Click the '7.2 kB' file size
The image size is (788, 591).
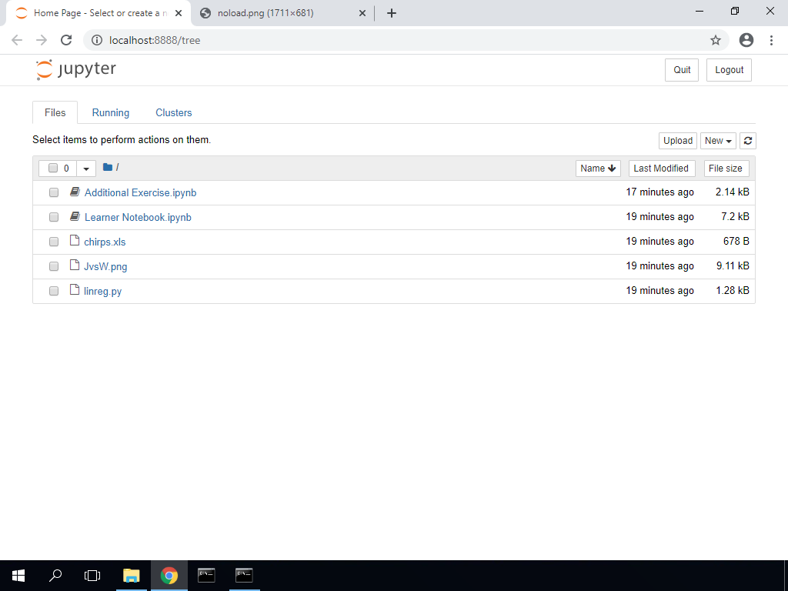pyautogui.click(x=735, y=216)
